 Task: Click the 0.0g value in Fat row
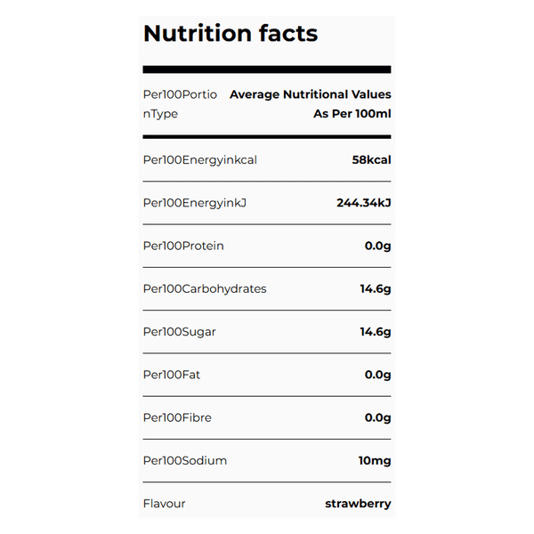click(377, 375)
